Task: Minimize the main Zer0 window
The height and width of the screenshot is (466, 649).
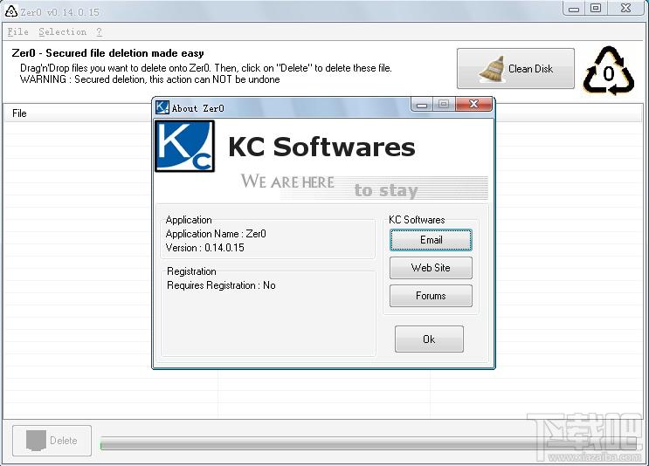Action: pos(574,8)
